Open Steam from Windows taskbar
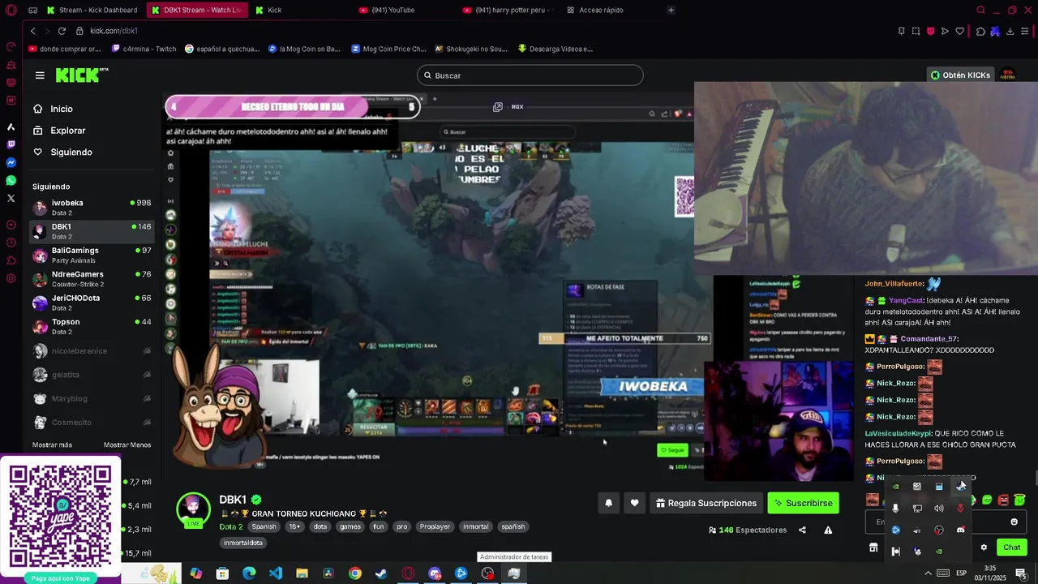The height and width of the screenshot is (584, 1038). [x=381, y=573]
